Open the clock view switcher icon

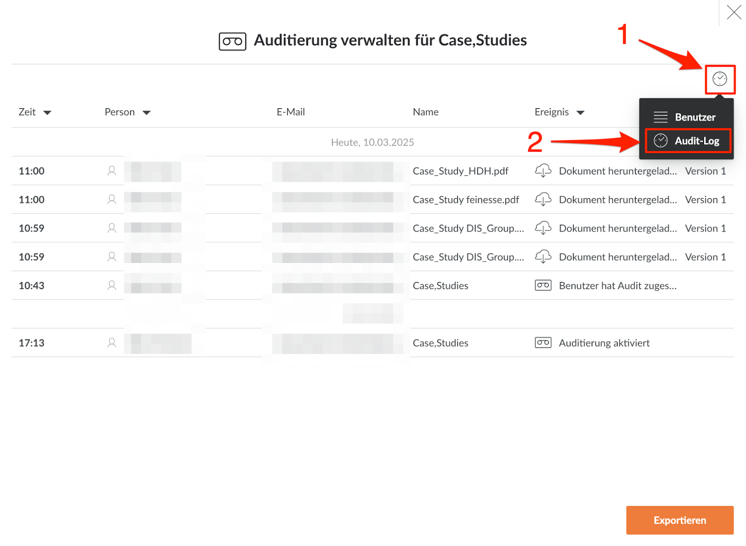point(719,79)
